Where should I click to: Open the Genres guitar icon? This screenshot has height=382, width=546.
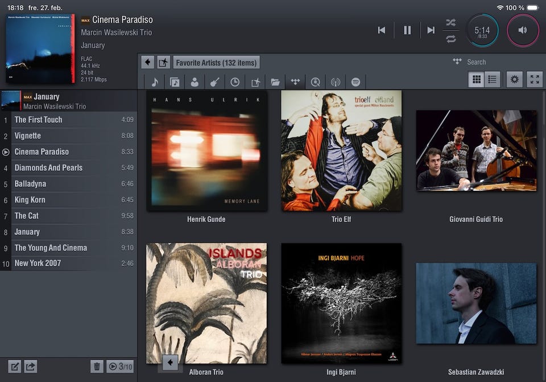pos(214,82)
